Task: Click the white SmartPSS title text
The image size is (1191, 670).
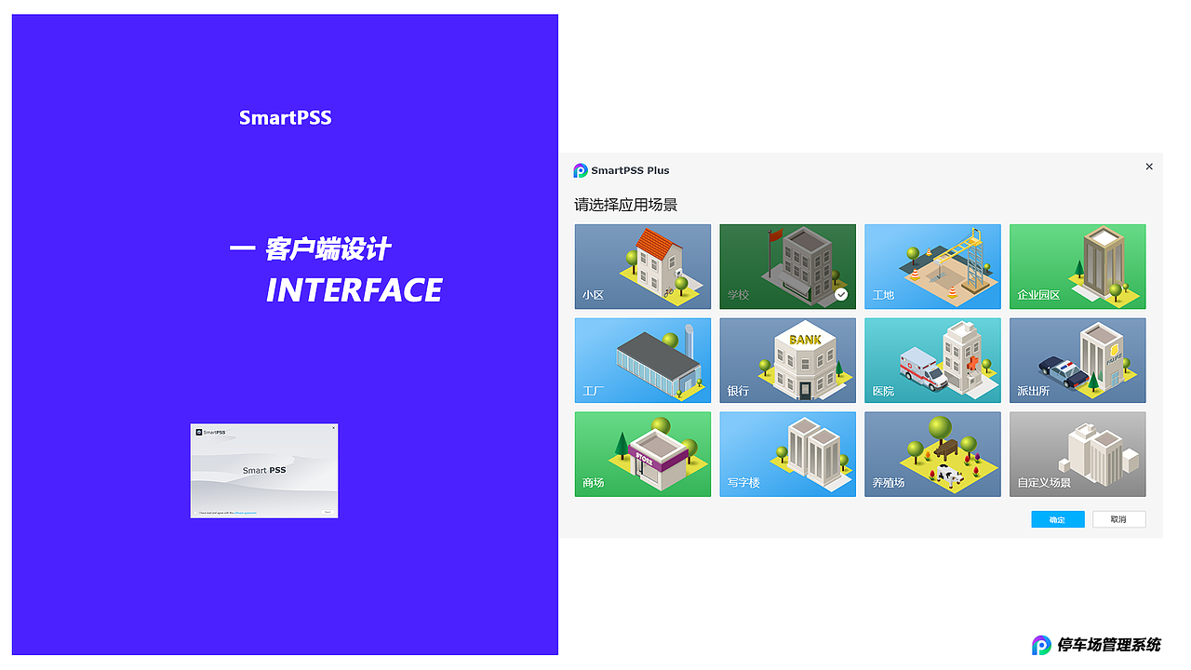Action: [x=286, y=117]
